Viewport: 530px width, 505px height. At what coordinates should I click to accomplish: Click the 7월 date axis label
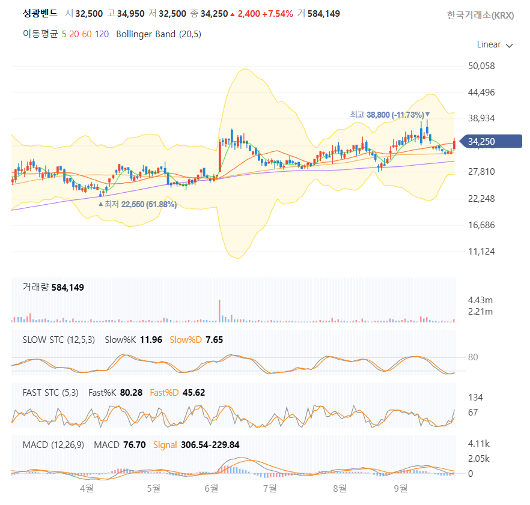click(x=270, y=488)
